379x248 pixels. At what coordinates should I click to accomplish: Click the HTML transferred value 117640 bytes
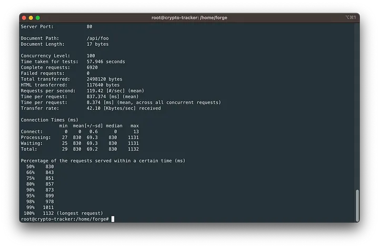click(x=103, y=85)
